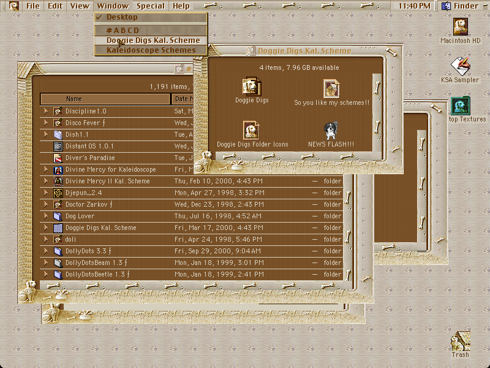Expand the Disco Fever folder triangle
This screenshot has height=368, width=490.
pos(45,123)
